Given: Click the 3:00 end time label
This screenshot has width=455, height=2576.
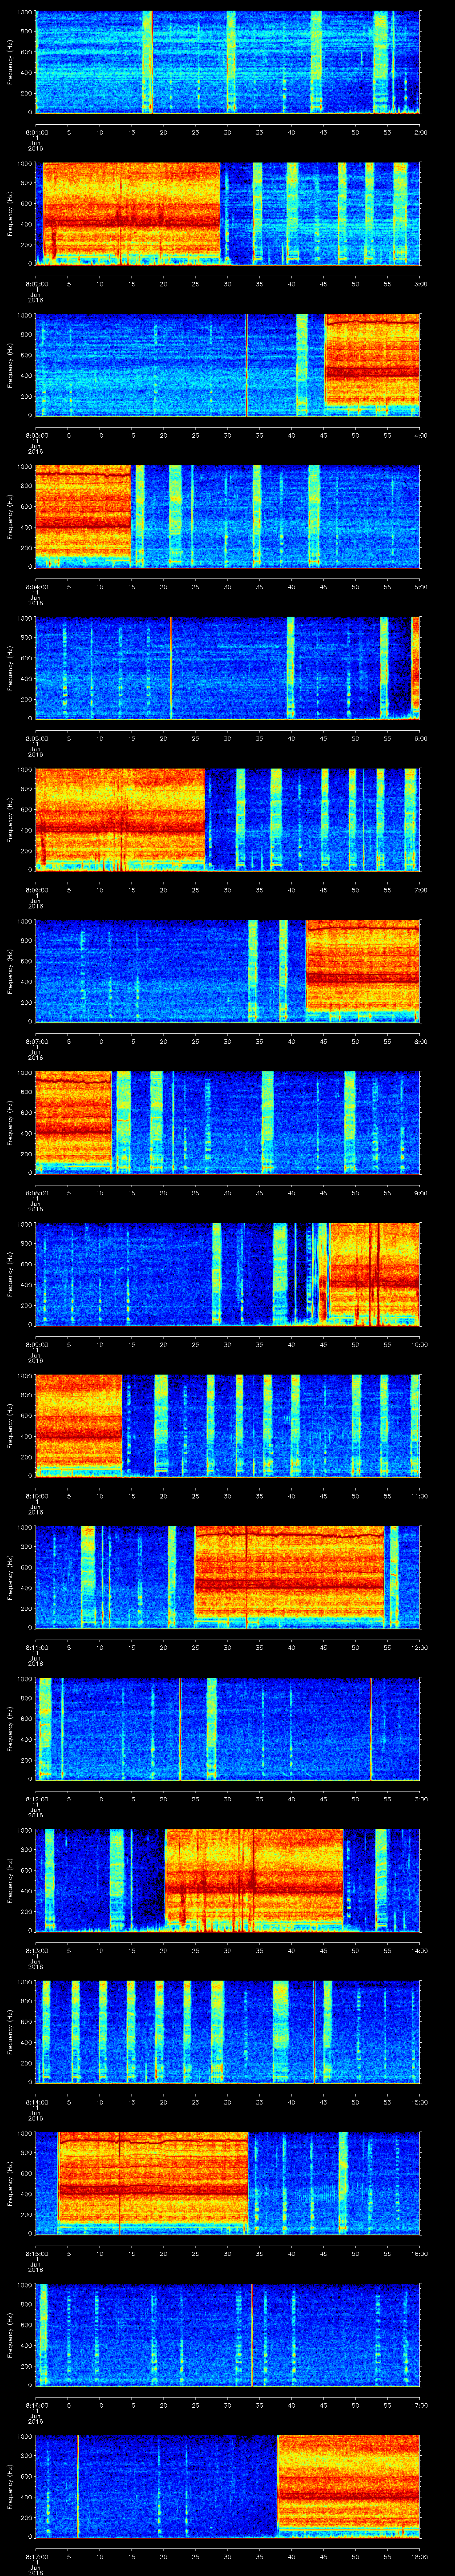Looking at the screenshot, I should tap(420, 284).
